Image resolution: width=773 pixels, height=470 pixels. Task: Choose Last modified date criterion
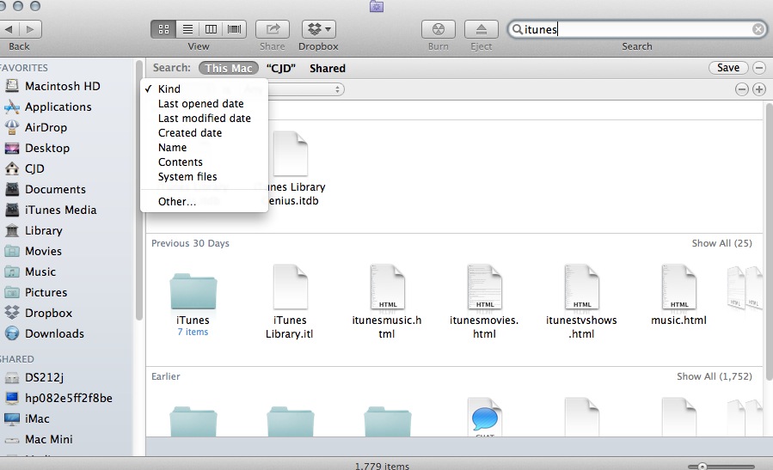coord(204,119)
